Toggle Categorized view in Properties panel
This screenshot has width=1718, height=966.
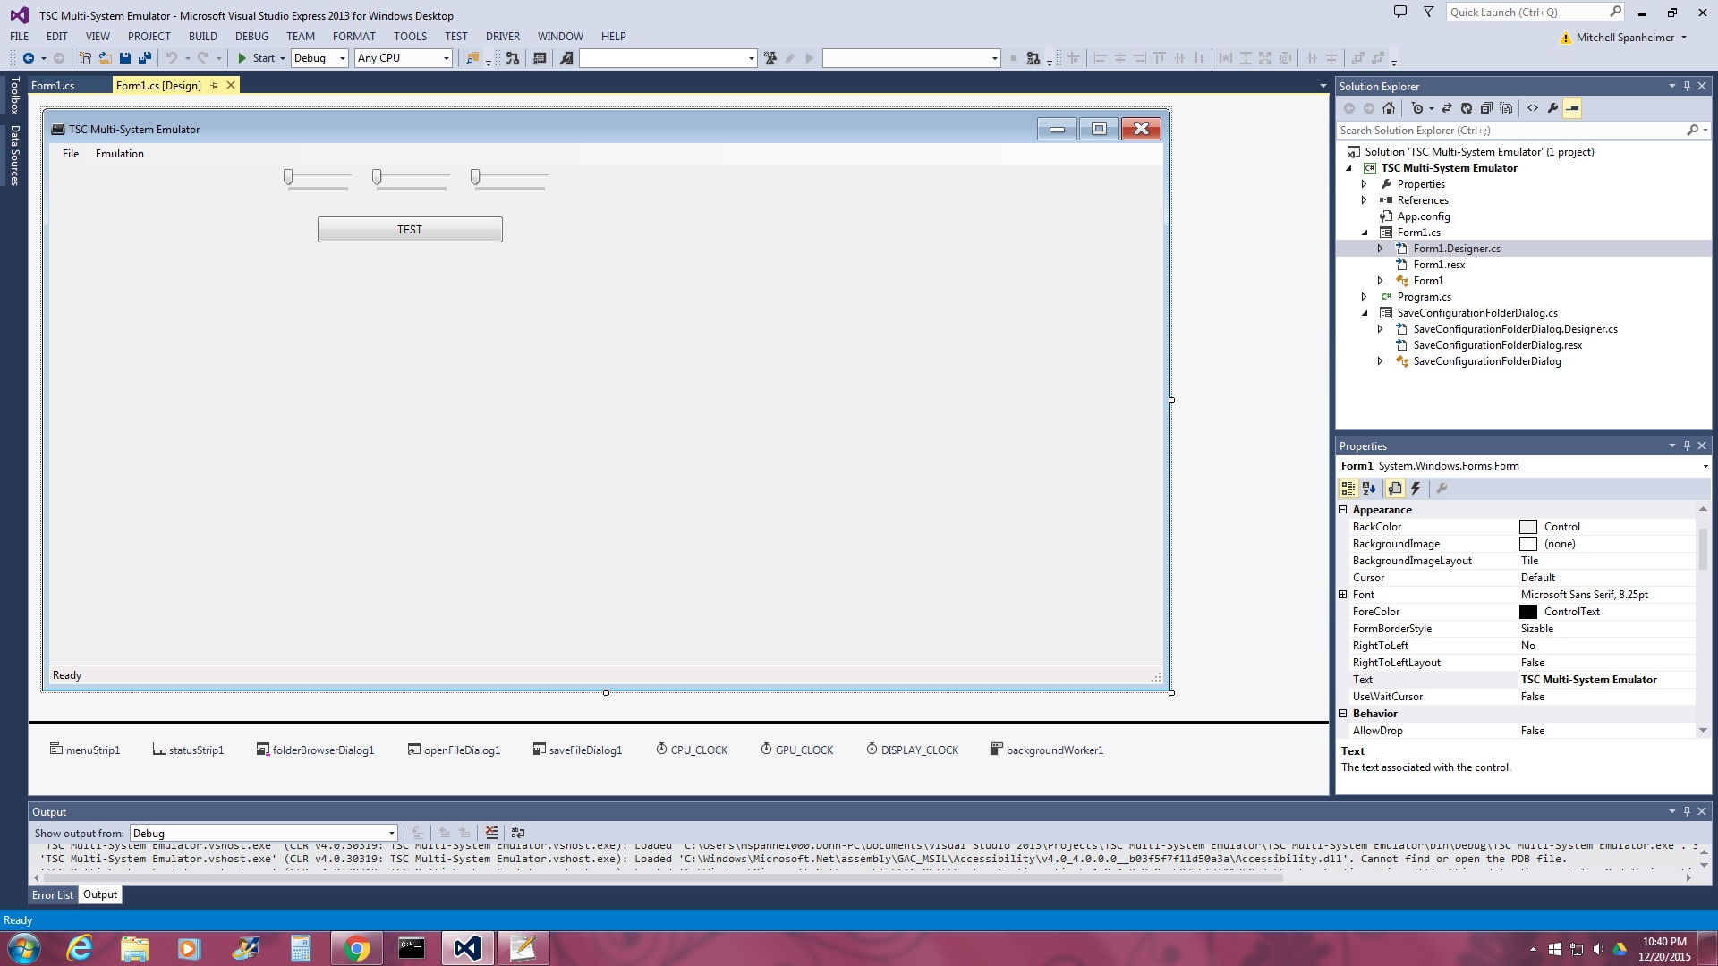click(1349, 488)
